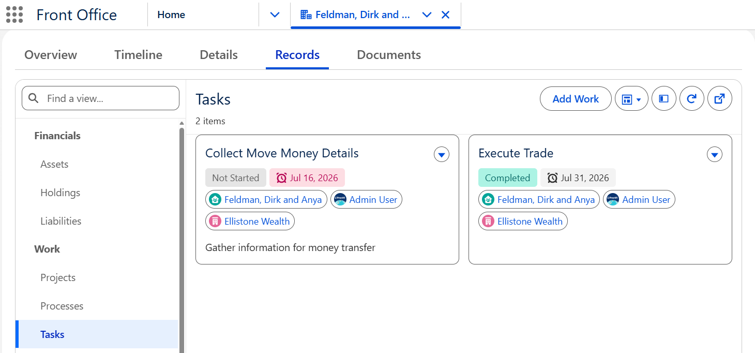Click the household icon in Execute Trade card
The image size is (755, 353).
(x=488, y=200)
